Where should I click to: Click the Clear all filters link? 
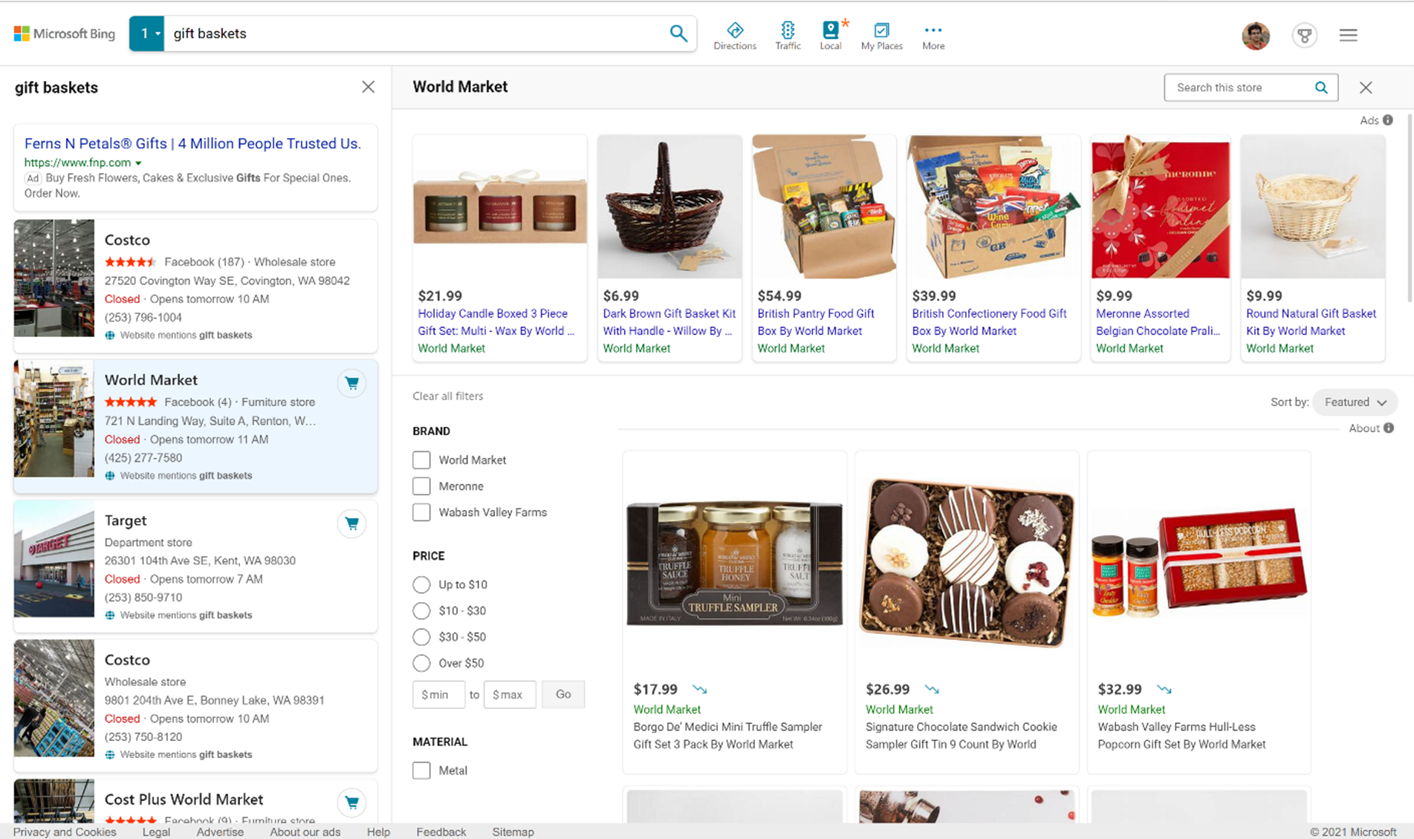coord(448,396)
